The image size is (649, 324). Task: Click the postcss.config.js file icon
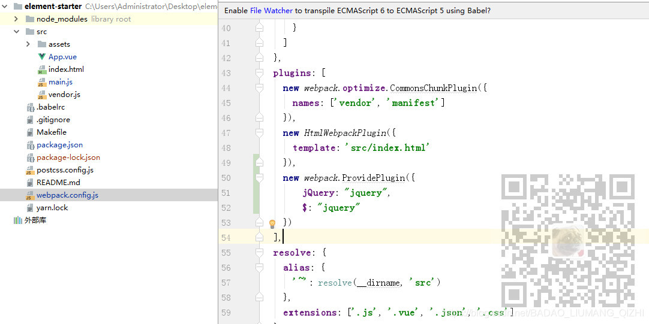[30, 170]
